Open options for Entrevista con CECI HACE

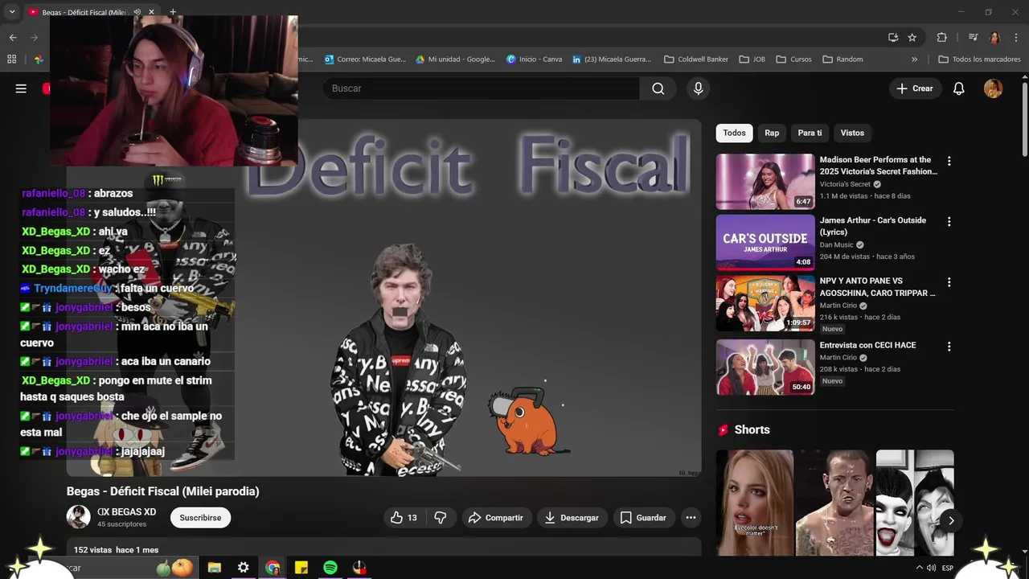click(x=949, y=347)
